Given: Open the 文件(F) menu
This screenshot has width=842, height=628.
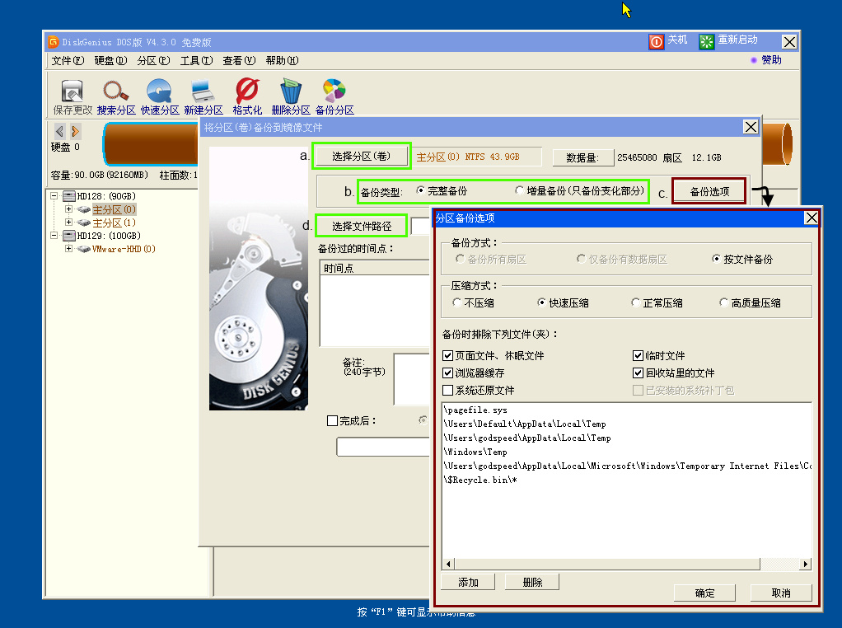Looking at the screenshot, I should [x=68, y=61].
